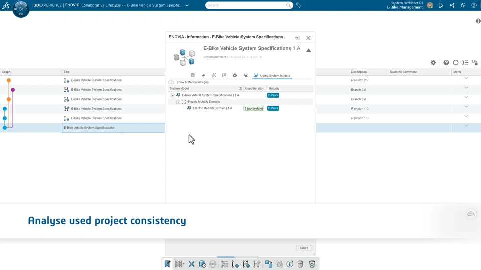Viewport: 481px width, 270px height.
Task: Click the 3 (up-to-date) iteration badge
Action: point(254,108)
